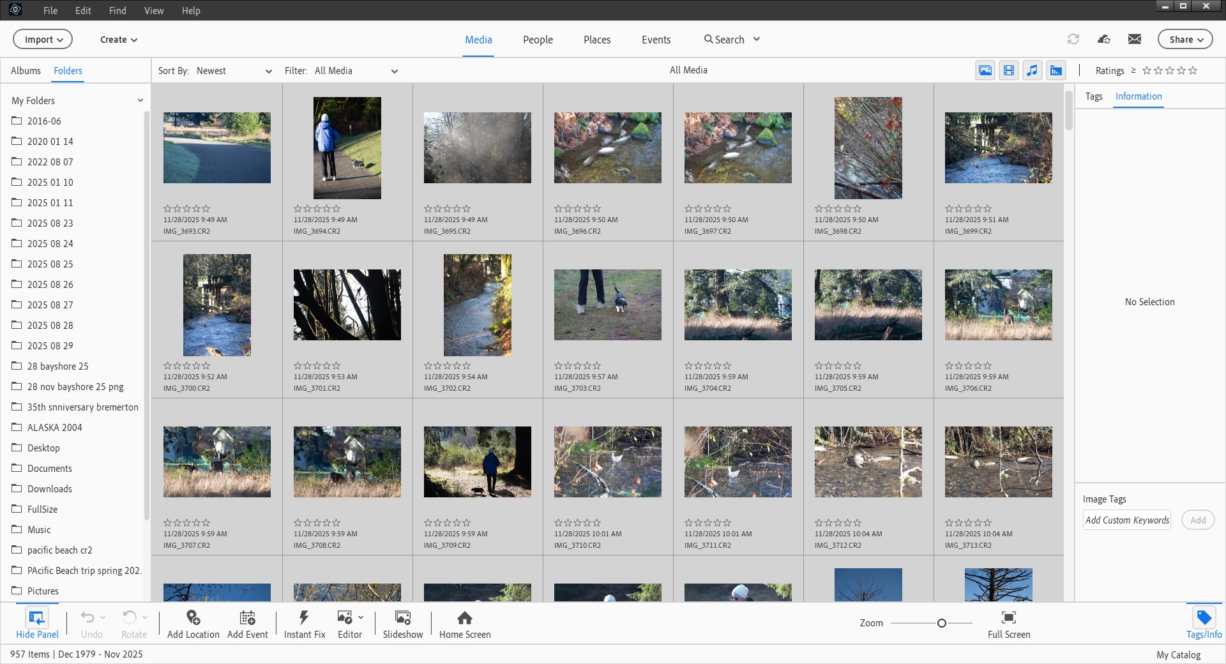Click the email share envelope icon
This screenshot has width=1226, height=664.
(x=1135, y=39)
